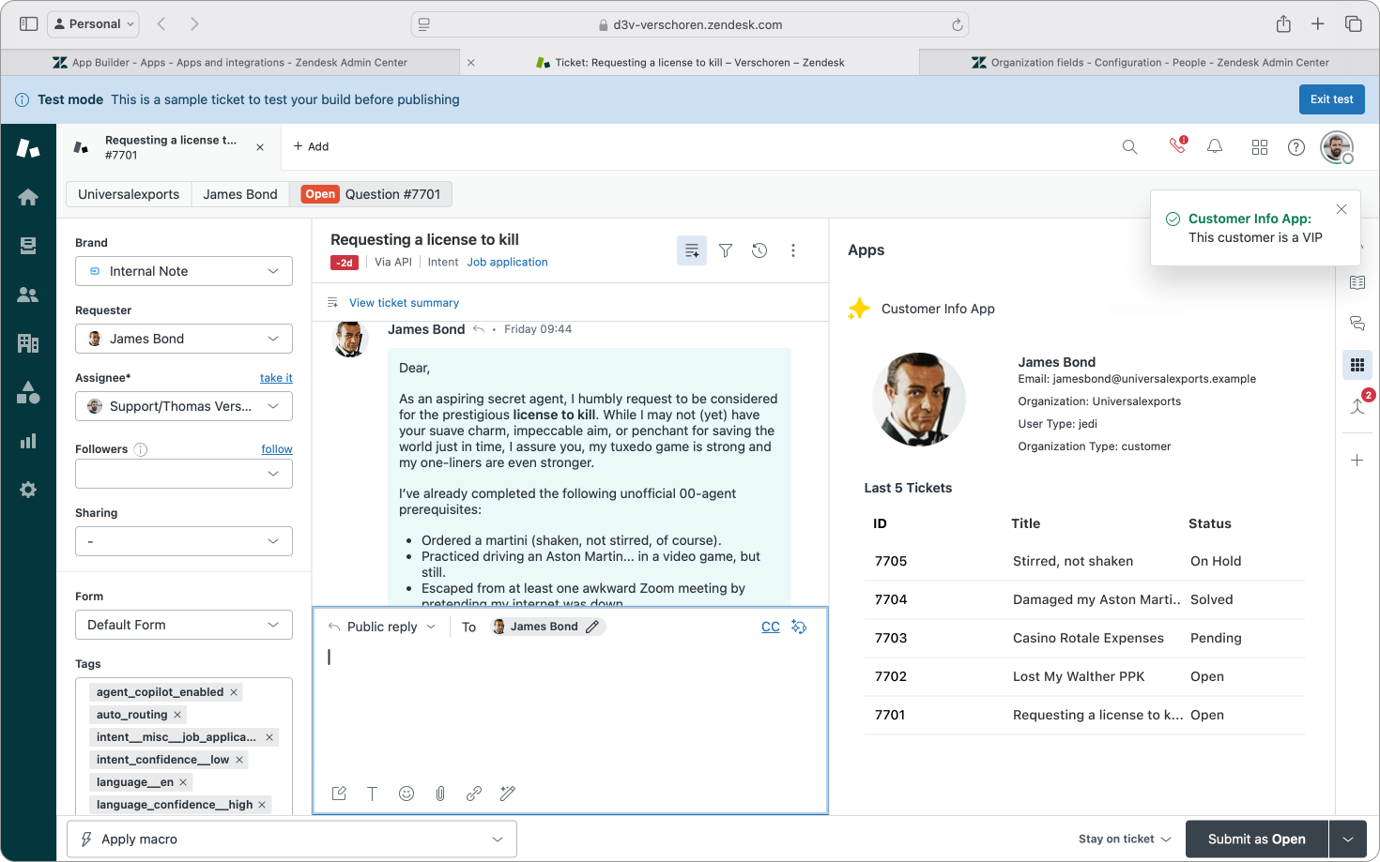Open the Brand dropdown Internal Note
Viewport: 1380px width, 862px height.
coord(184,271)
